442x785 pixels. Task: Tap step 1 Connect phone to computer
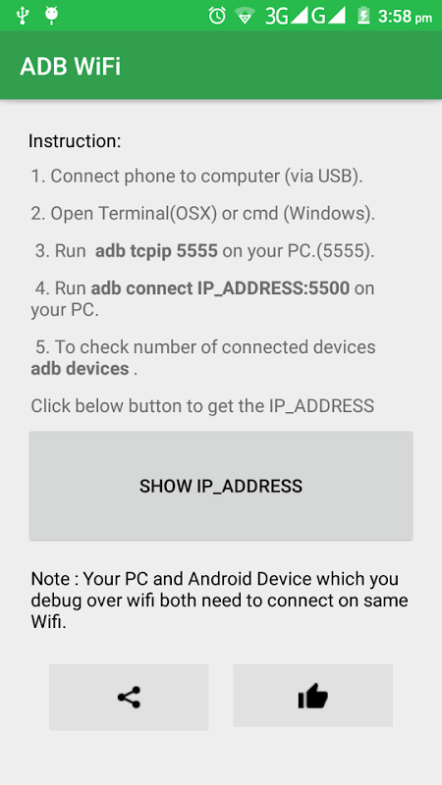(x=196, y=177)
